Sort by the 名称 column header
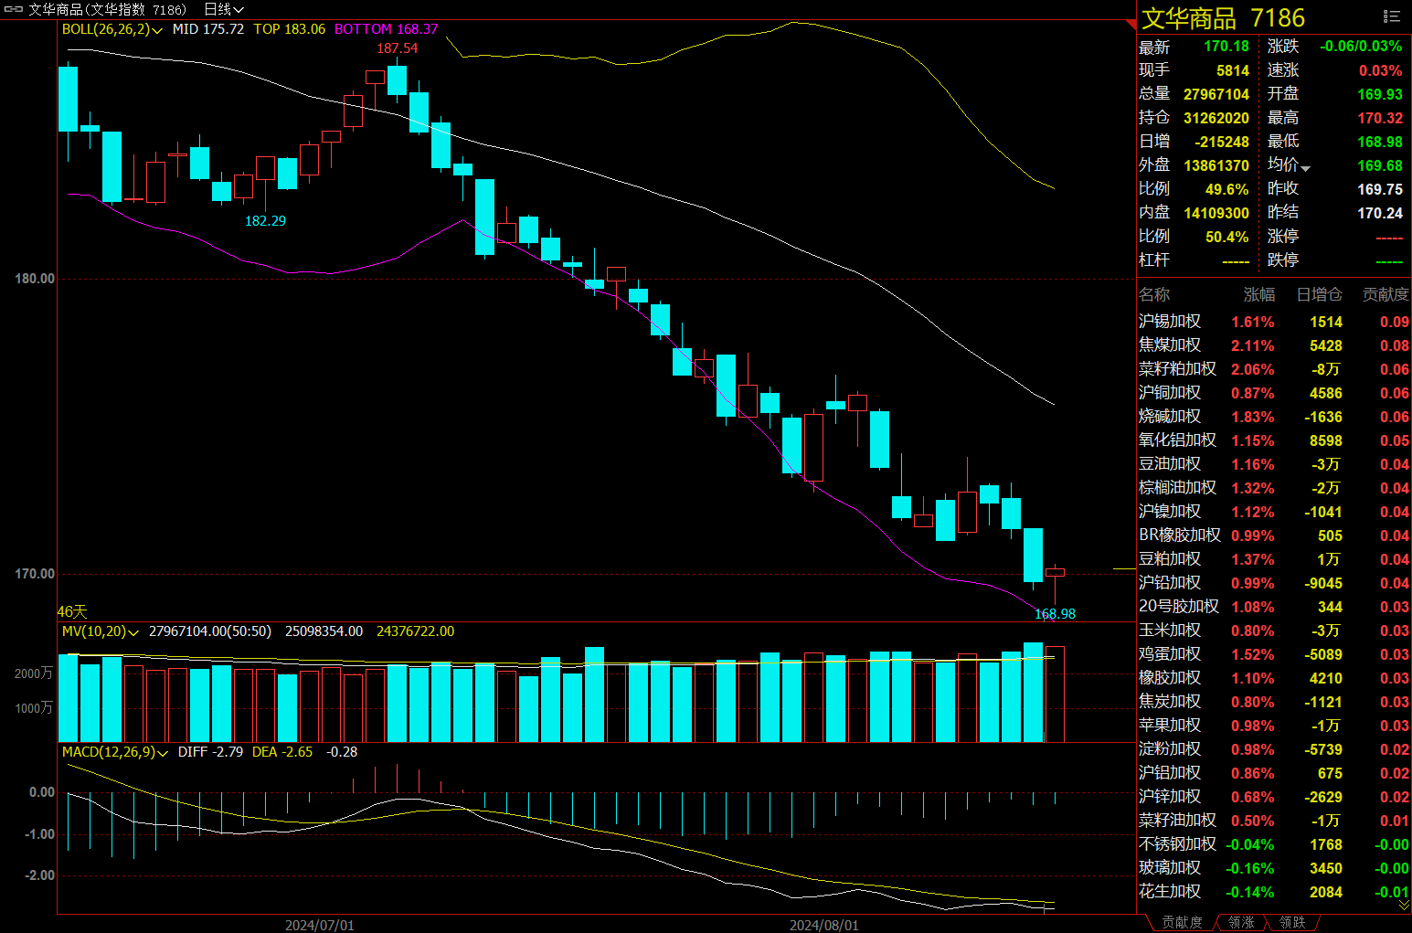The image size is (1412, 933). (1154, 294)
